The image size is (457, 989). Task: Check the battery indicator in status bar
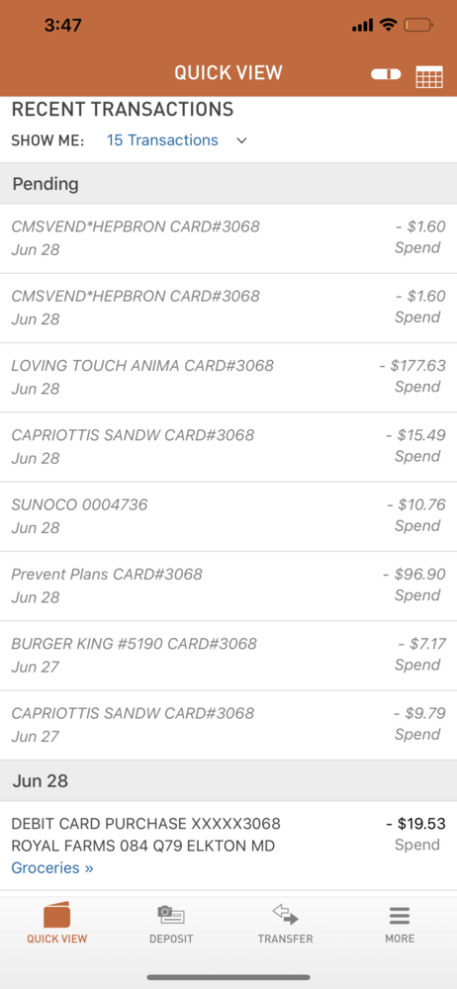tap(418, 26)
